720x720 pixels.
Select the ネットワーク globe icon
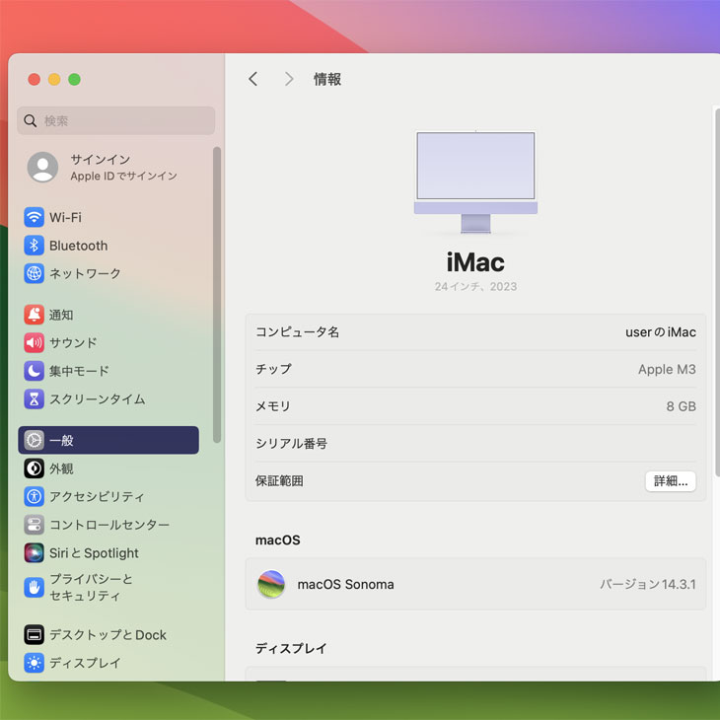click(34, 273)
